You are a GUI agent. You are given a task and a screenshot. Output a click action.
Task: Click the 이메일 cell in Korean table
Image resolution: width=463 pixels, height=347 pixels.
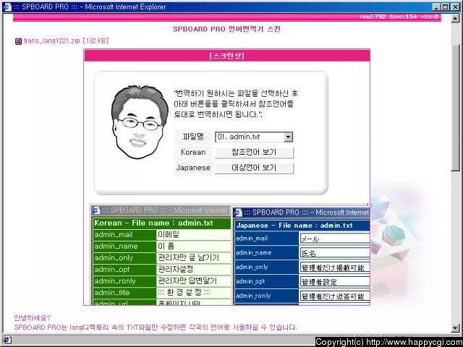193,235
